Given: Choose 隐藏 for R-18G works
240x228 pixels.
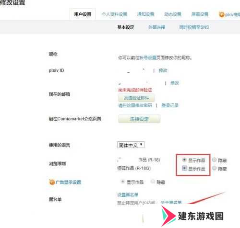Looking at the screenshot, I should coord(214,168).
